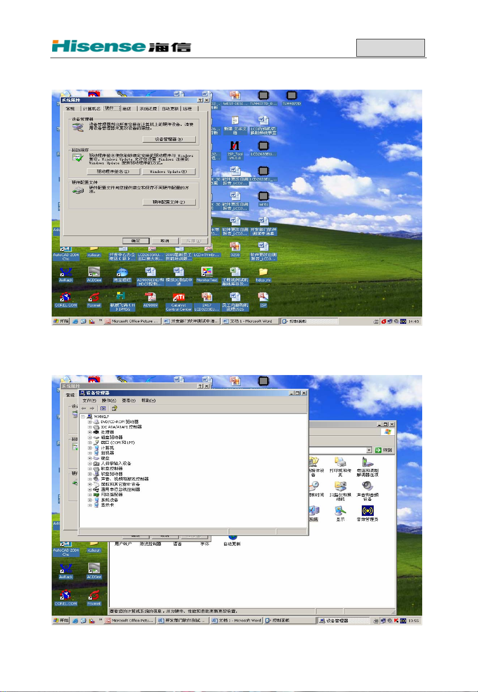Click the taskbar clock showing 13:55

tap(414, 621)
